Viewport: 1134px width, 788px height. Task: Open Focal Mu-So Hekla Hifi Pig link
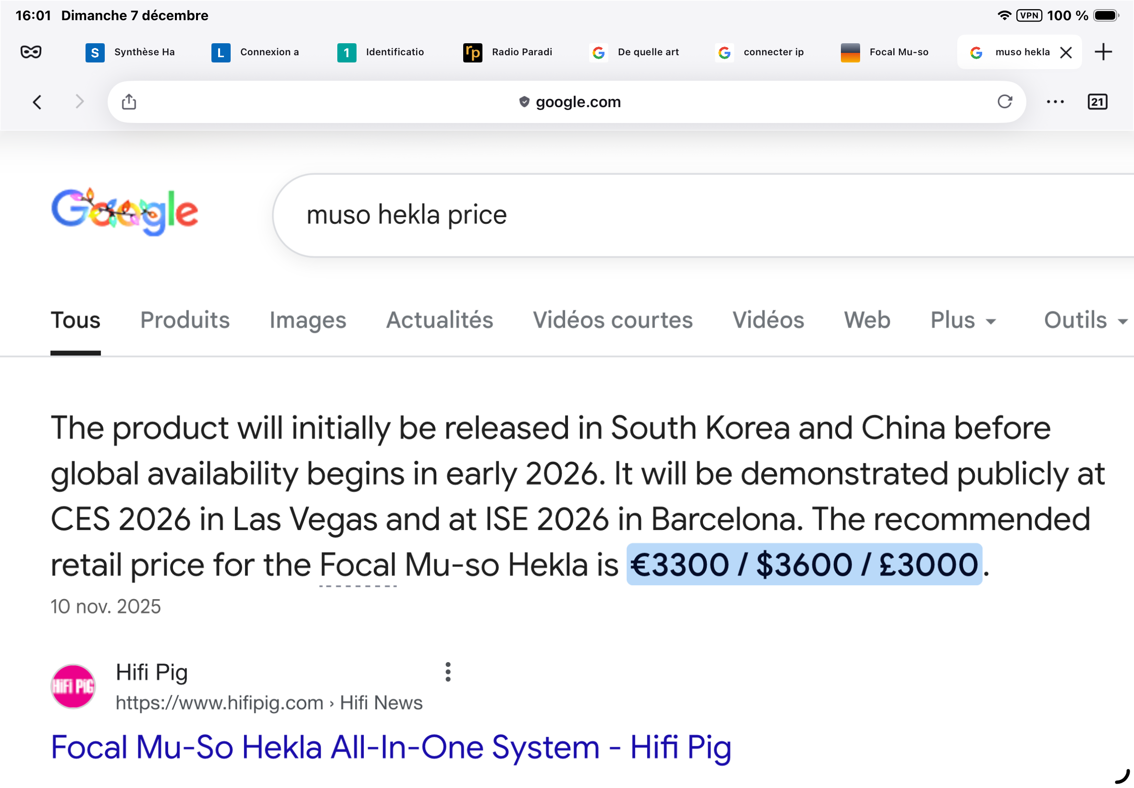[x=391, y=747]
